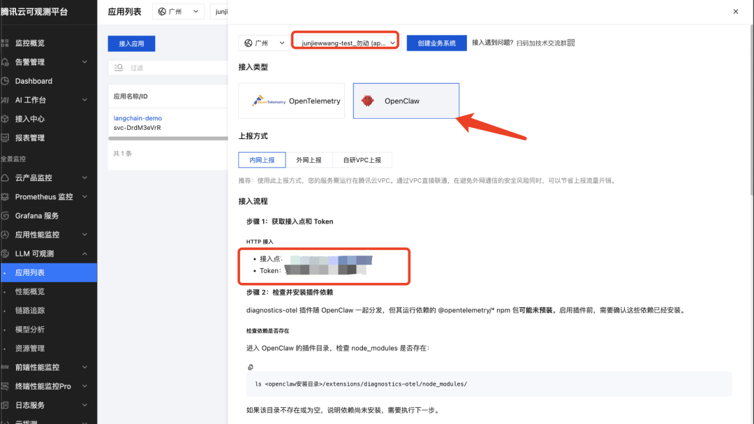Expand the 告警管理 menu chevron
Image resolution: width=754 pixels, height=424 pixels.
pos(84,61)
